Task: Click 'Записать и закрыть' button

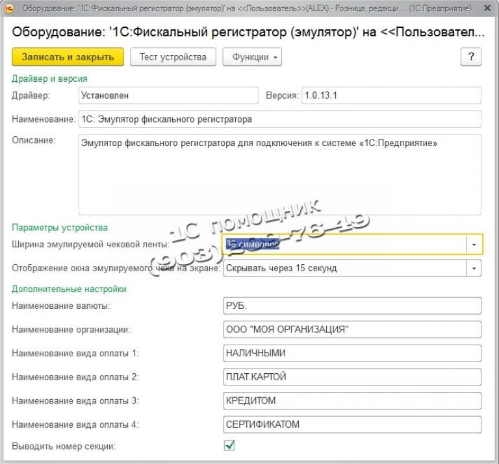Action: [x=68, y=56]
